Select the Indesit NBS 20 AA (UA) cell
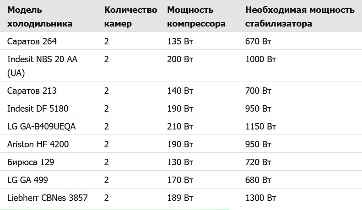Screen dimensions: 362x210 (42, 66)
